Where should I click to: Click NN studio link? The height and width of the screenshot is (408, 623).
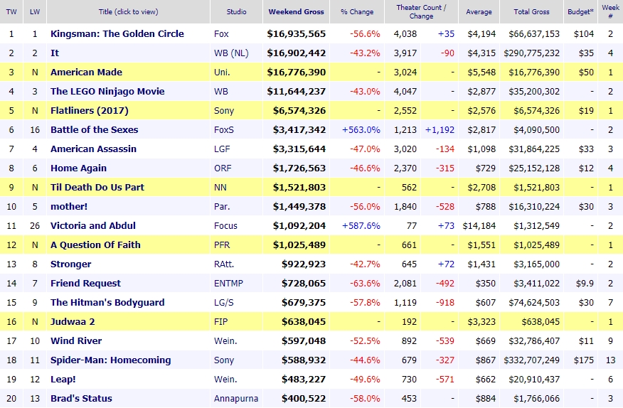click(x=220, y=188)
